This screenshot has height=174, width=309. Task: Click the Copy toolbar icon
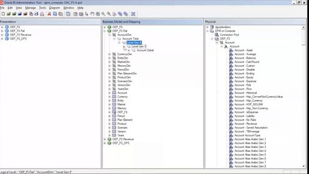tap(55, 14)
